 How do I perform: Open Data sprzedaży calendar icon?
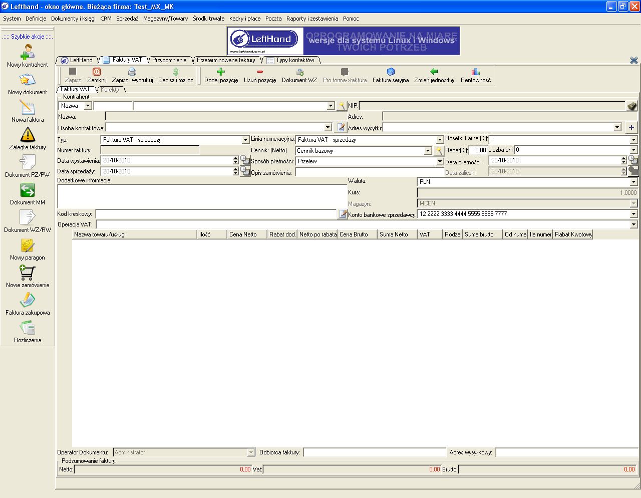click(245, 171)
